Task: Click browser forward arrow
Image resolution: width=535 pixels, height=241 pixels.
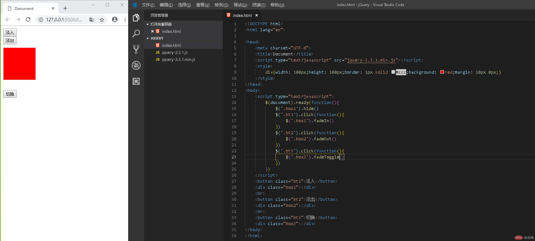Action: [x=18, y=19]
